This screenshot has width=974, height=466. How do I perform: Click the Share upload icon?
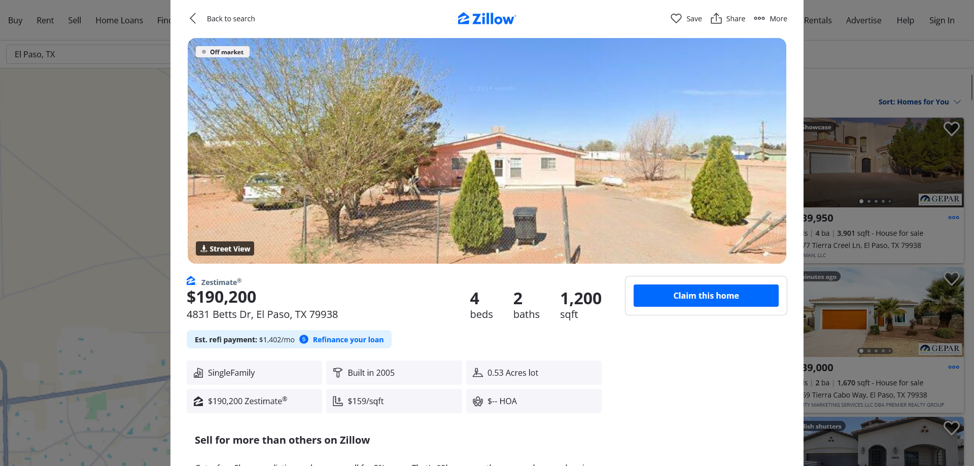tap(716, 19)
